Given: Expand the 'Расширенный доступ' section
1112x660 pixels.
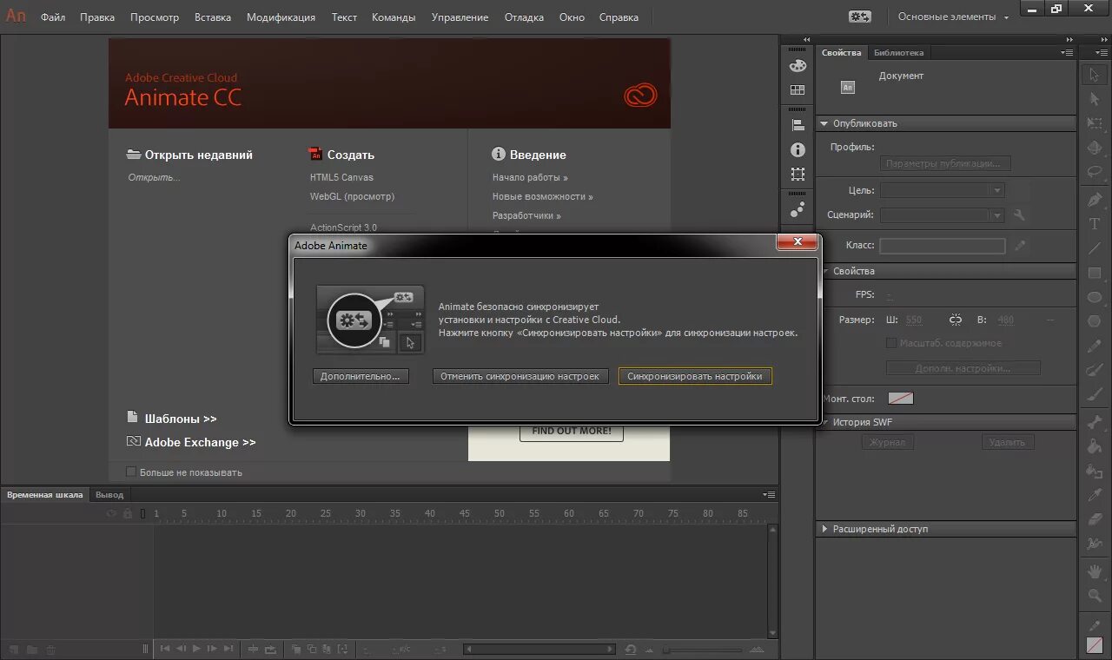Looking at the screenshot, I should [x=824, y=528].
